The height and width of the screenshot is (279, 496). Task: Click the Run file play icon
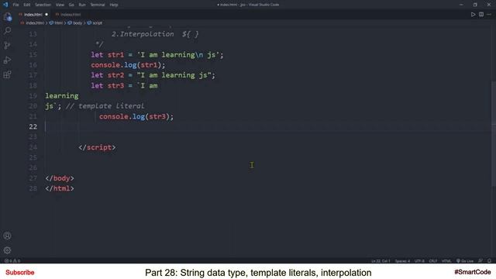pos(473,15)
